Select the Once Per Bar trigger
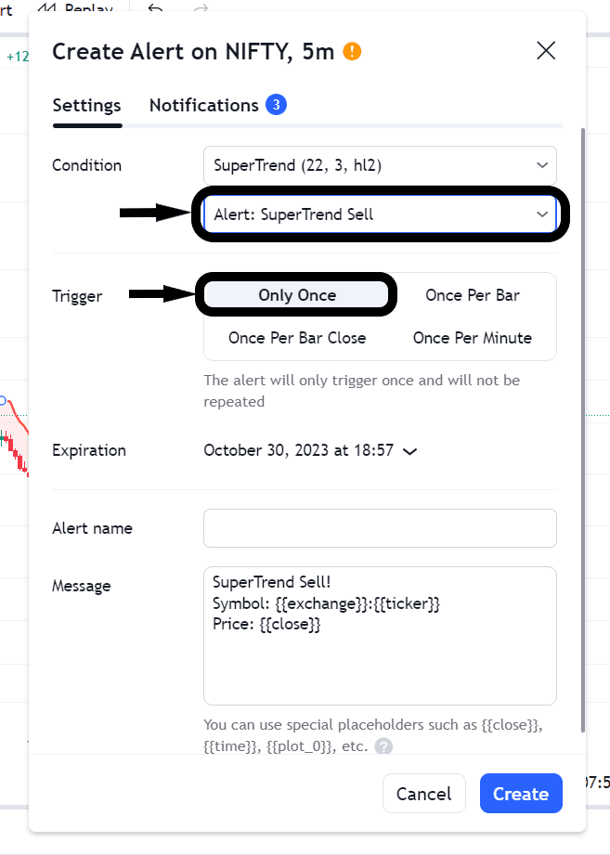The image size is (610, 855). click(x=473, y=295)
